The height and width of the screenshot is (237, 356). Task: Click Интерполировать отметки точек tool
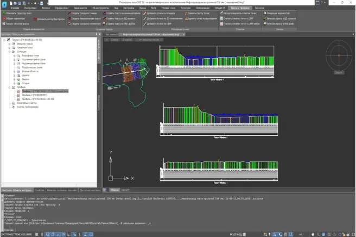(x=237, y=14)
